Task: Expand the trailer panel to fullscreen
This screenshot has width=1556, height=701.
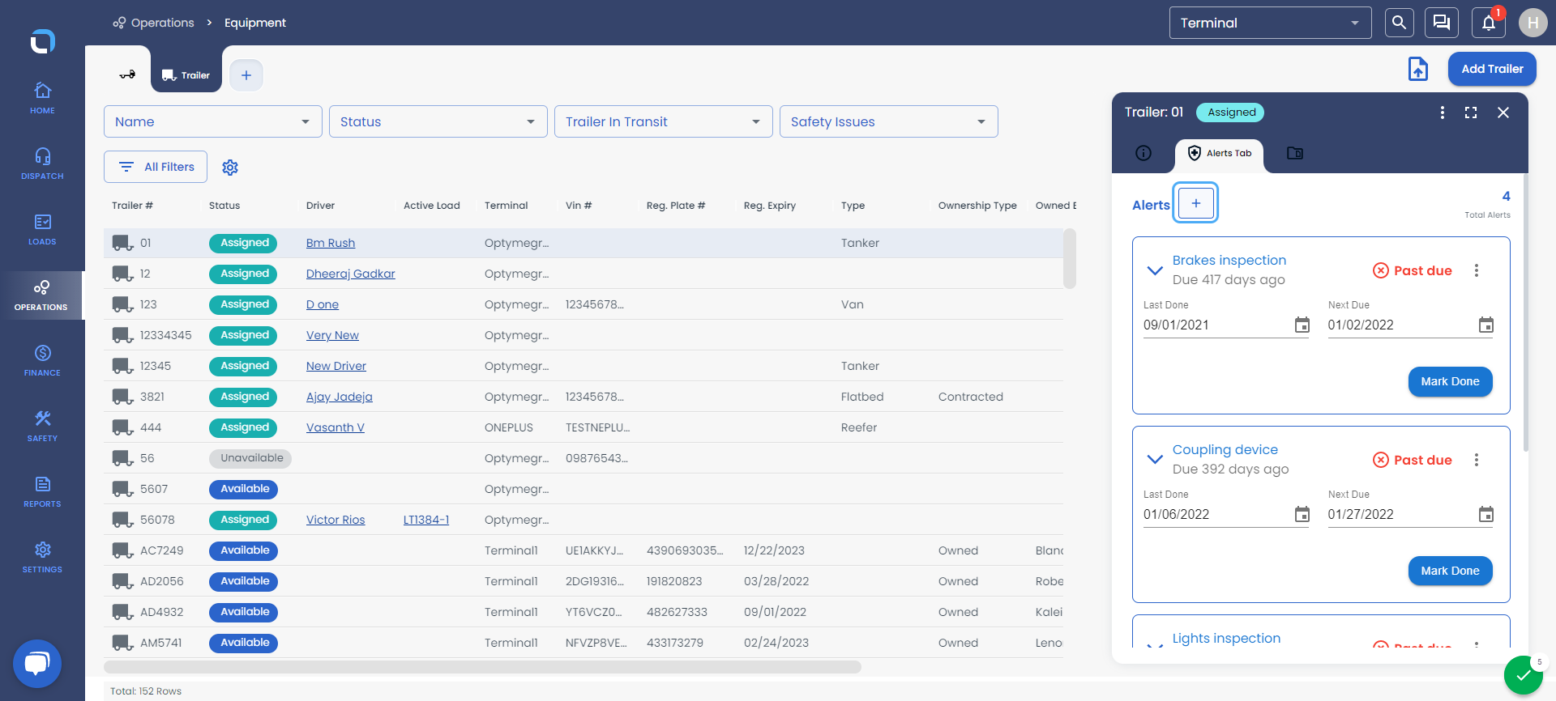Action: coord(1471,113)
